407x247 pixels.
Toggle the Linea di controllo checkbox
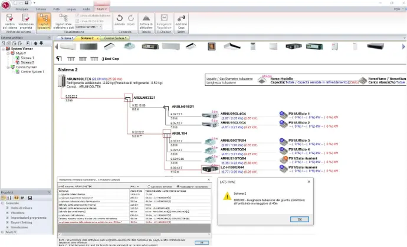(x=78, y=21)
